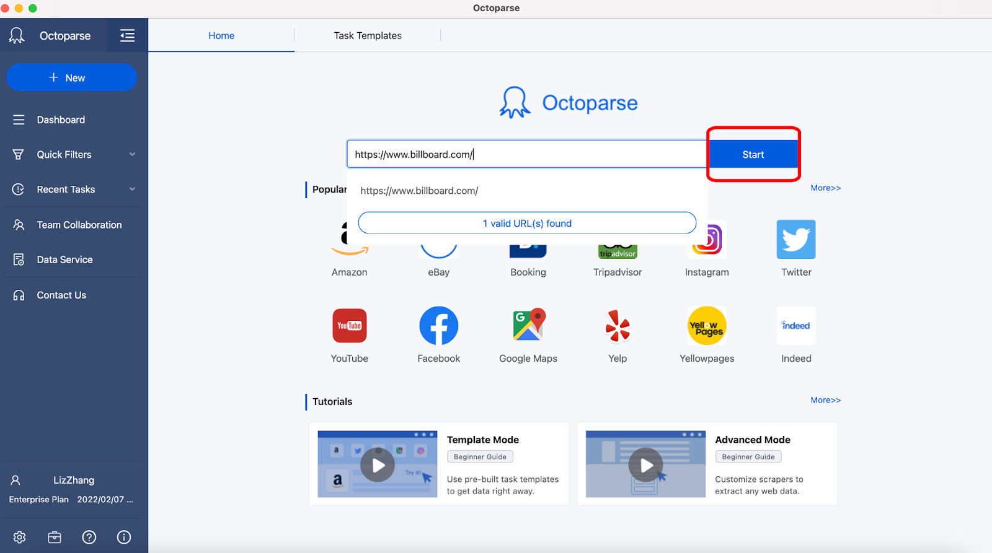Select the Booking template icon
This screenshot has height=553, width=992.
528,251
